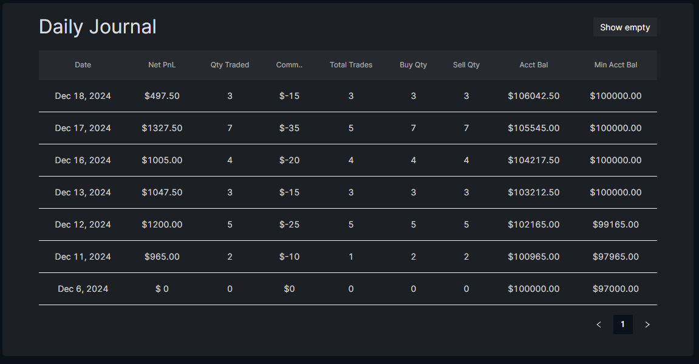Viewport: 699px width, 364px height.
Task: Click the Buy Qty column header
Action: coord(414,65)
